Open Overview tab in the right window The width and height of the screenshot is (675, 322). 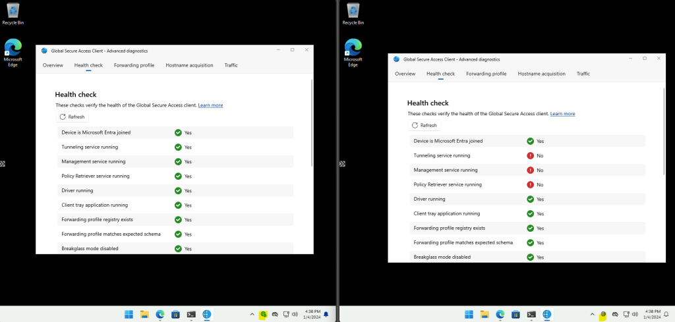405,74
